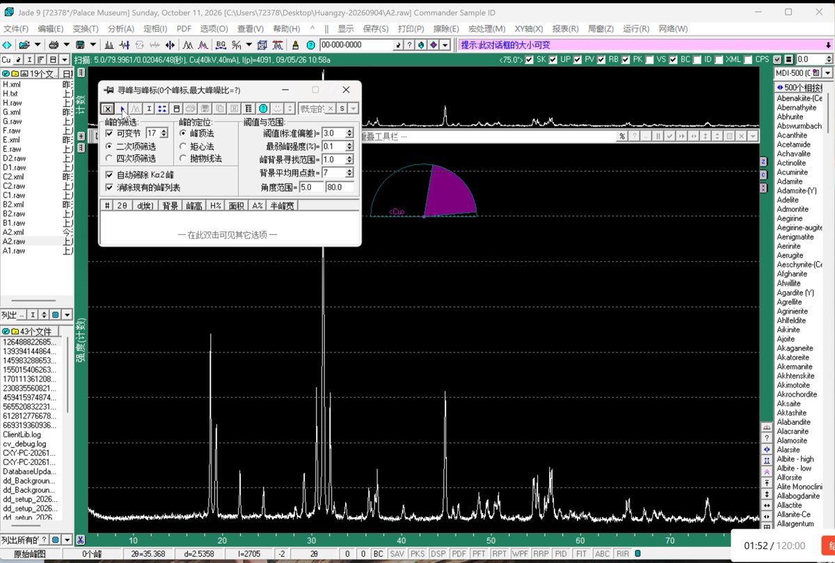This screenshot has width=835, height=563.
Task: Toggle the VS checkbox in status strip
Action: click(x=649, y=60)
